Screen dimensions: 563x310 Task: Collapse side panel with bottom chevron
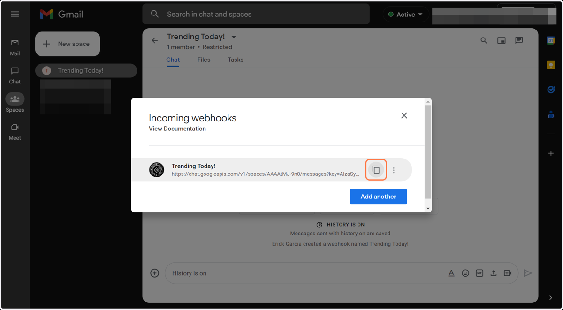(551, 298)
